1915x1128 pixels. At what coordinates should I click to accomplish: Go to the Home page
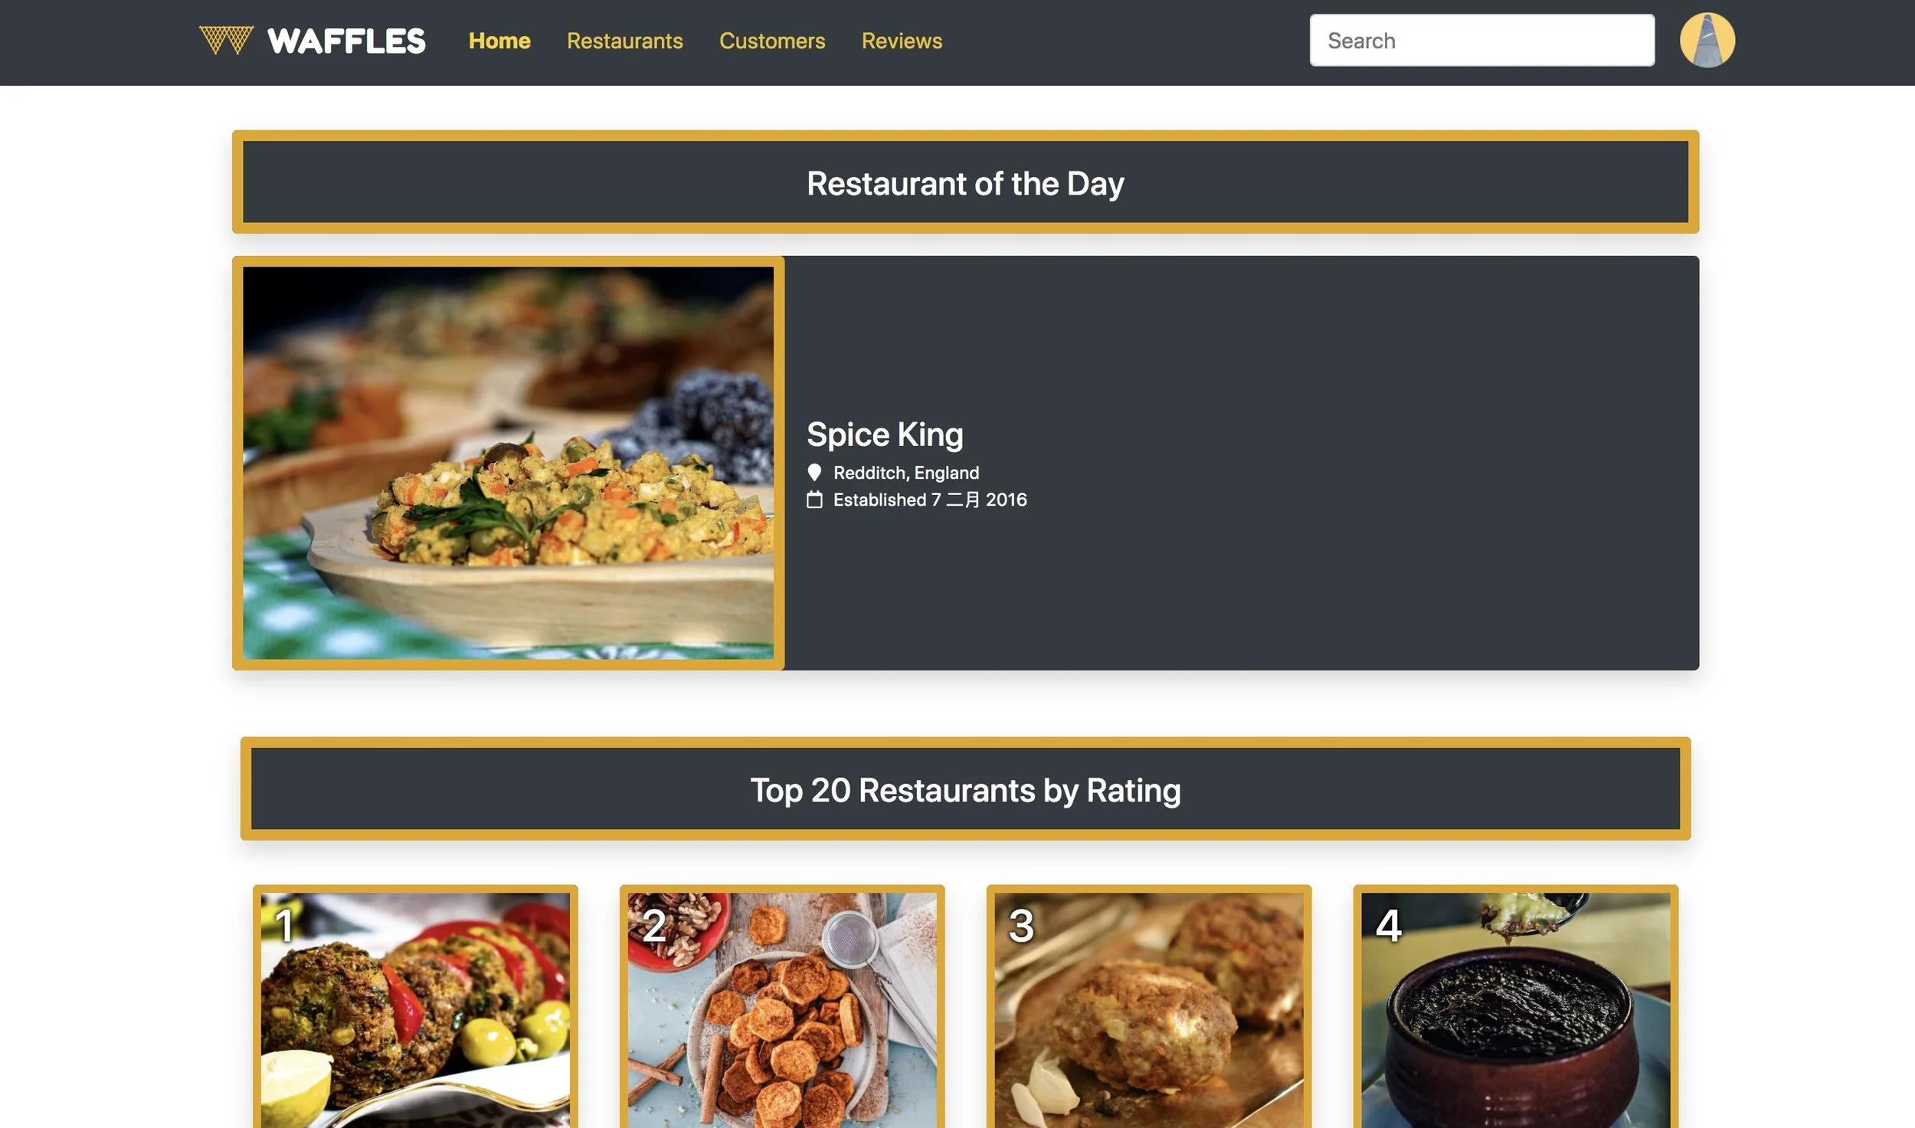[x=499, y=41]
